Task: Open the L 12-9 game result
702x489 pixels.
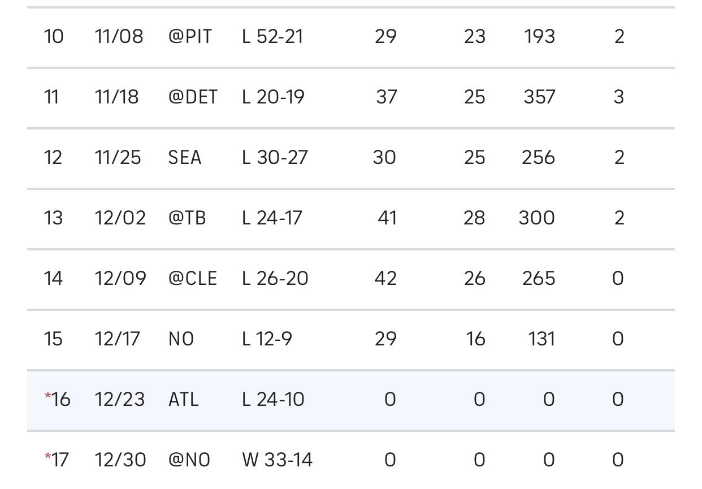Action: coord(267,339)
